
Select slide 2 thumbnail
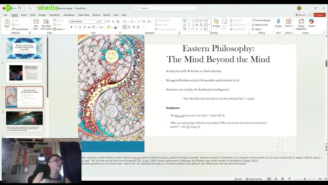coord(24,73)
